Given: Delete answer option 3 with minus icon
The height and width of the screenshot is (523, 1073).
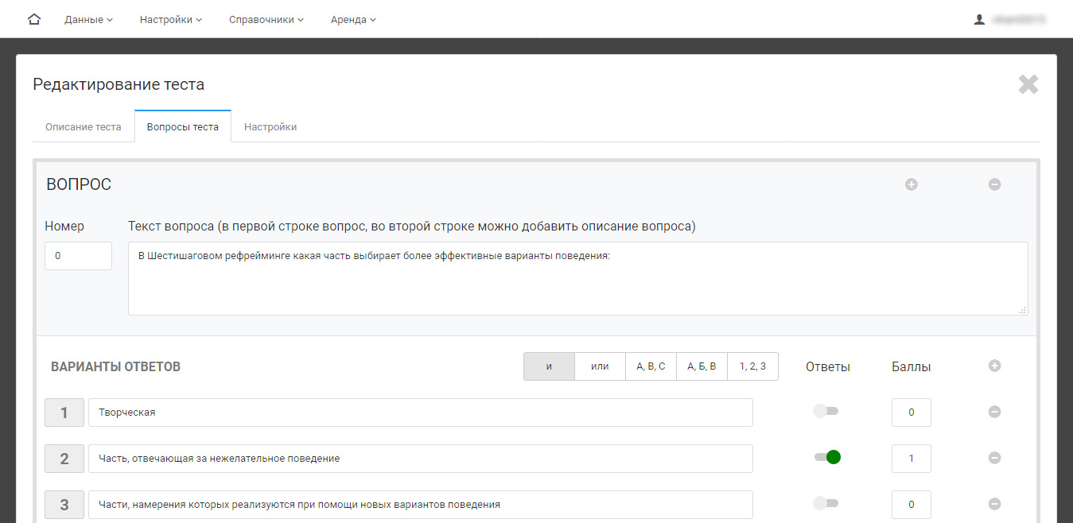Looking at the screenshot, I should click(x=994, y=504).
